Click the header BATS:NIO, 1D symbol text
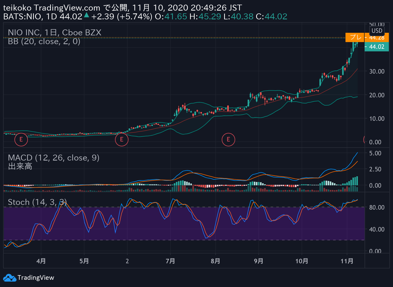The image size is (393, 287). 30,17
